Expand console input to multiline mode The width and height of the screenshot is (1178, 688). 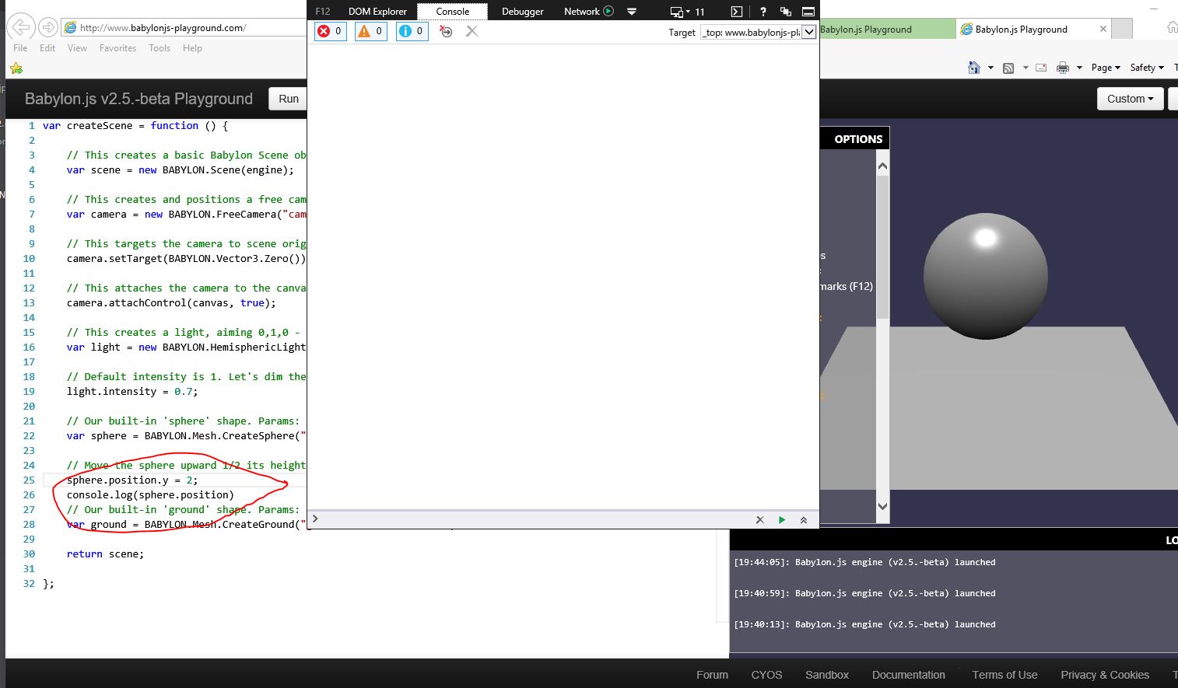coord(803,519)
